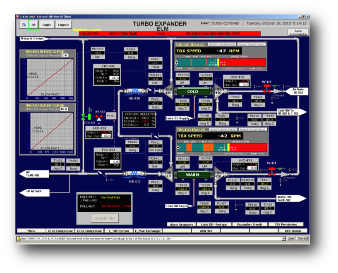338x273 pixels.
Task: Click the HP Air Vent arrow
Action: (x=34, y=192)
